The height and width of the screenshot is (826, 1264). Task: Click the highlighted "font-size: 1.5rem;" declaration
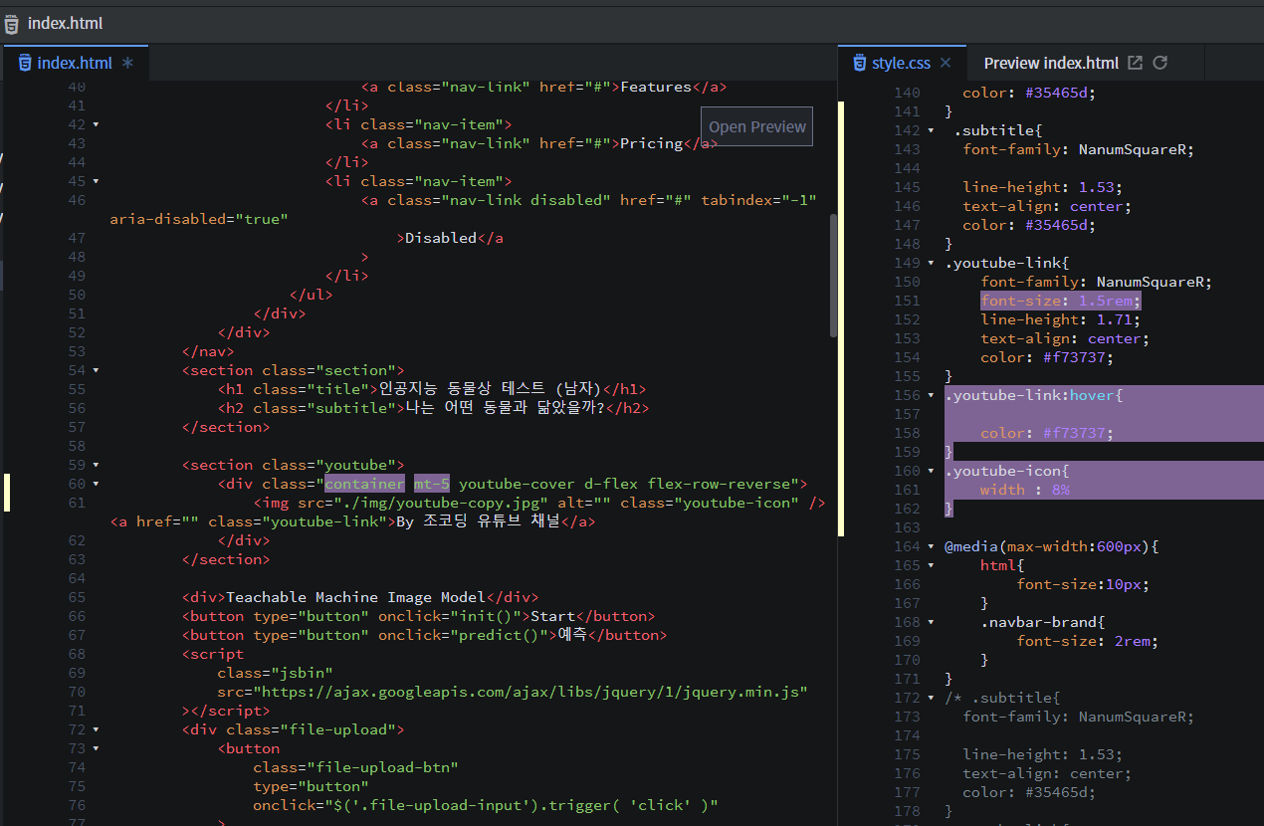1061,301
